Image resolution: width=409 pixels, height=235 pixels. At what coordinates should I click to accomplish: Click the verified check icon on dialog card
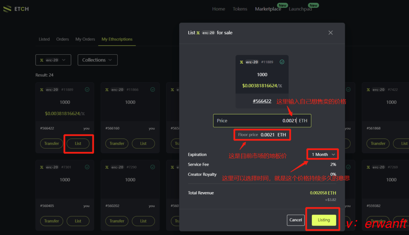click(282, 62)
